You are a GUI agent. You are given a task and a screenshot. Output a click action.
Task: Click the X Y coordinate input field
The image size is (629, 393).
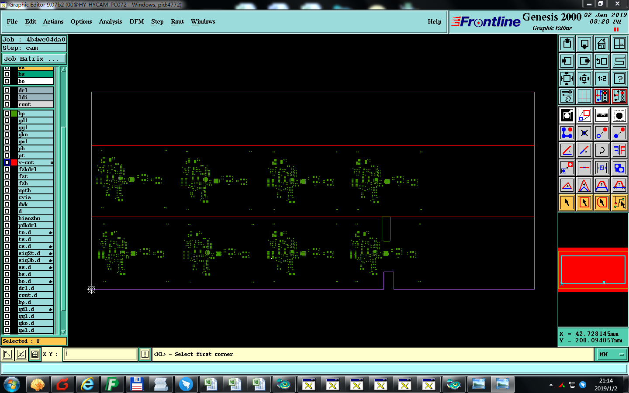point(100,354)
